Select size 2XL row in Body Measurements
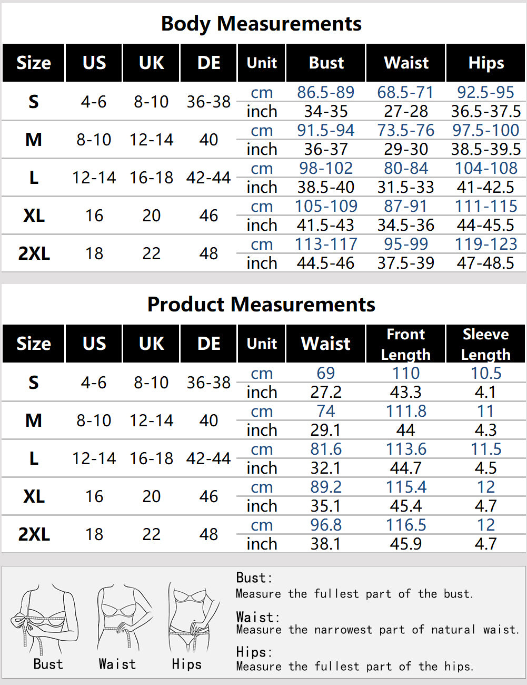 (x=34, y=253)
